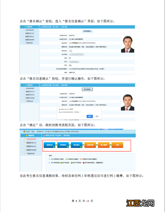Click the orange 网上缴费 workflow step
Viewport: 165px width, 212px height.
pyautogui.click(x=104, y=145)
